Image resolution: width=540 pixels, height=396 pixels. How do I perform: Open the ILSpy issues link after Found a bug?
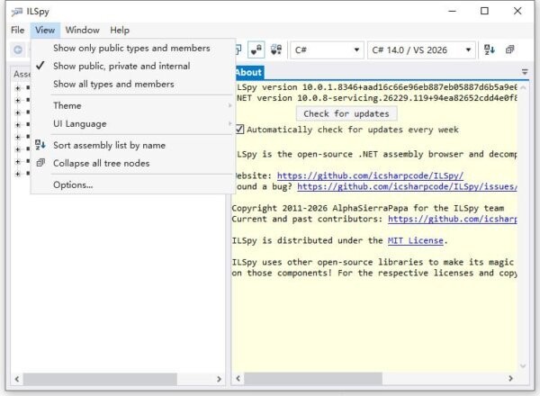(407, 186)
